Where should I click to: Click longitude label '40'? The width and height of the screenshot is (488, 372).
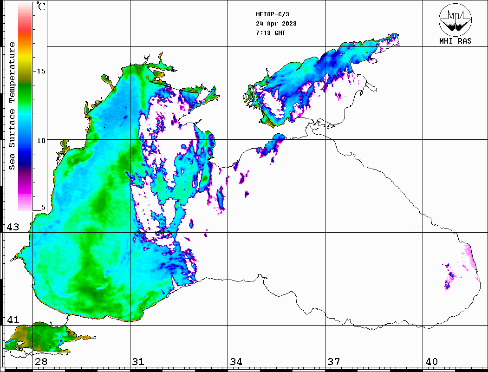pyautogui.click(x=431, y=362)
